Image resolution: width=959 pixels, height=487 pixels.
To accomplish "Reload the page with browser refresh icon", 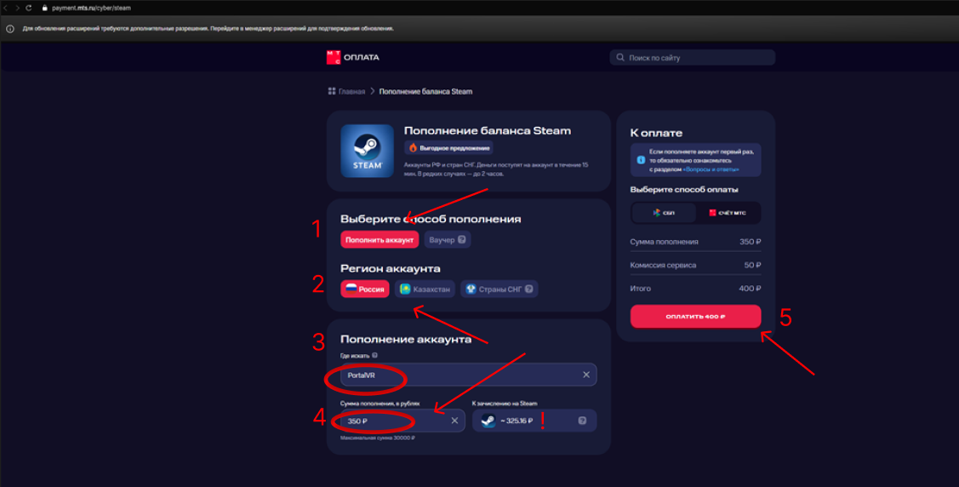I will click(x=29, y=8).
